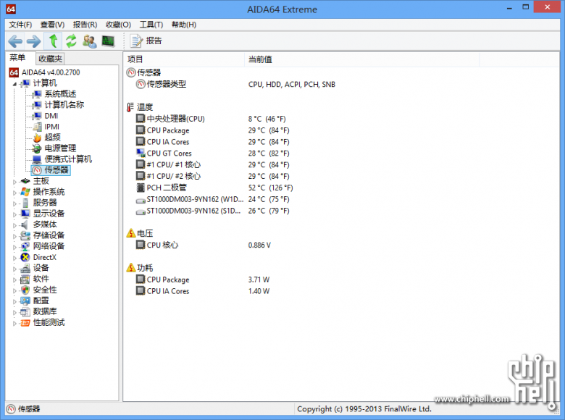Click the 项目 column header
The image size is (565, 420).
click(184, 59)
